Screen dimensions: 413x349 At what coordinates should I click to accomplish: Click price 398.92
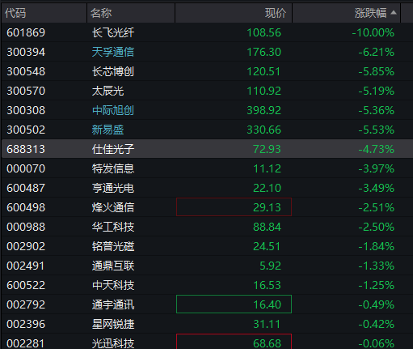(x=263, y=110)
